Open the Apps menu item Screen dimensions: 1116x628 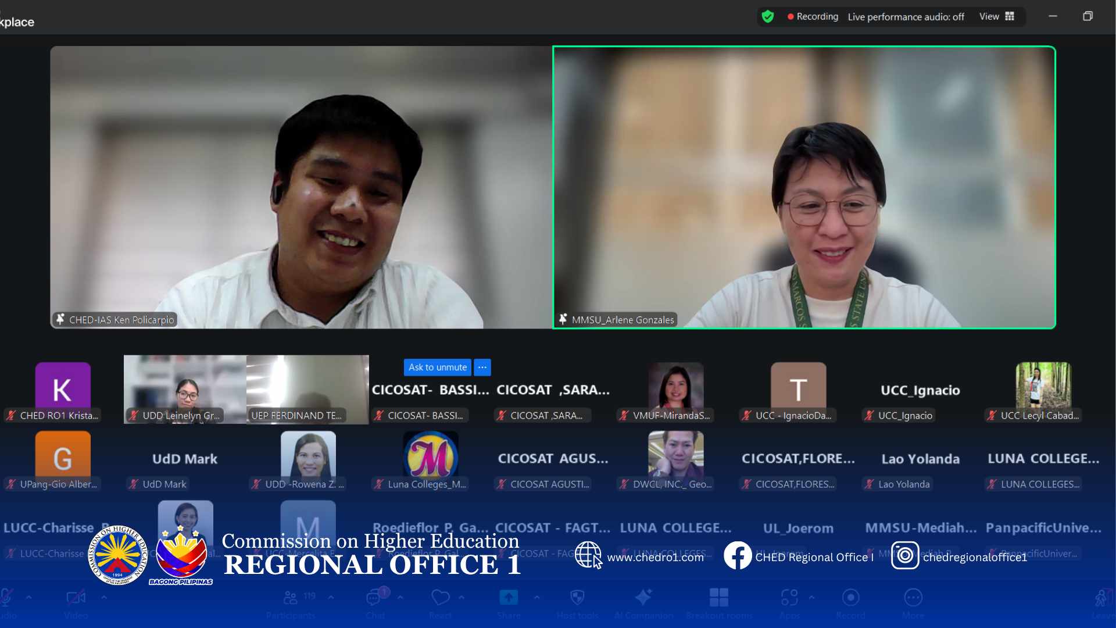[x=789, y=598]
